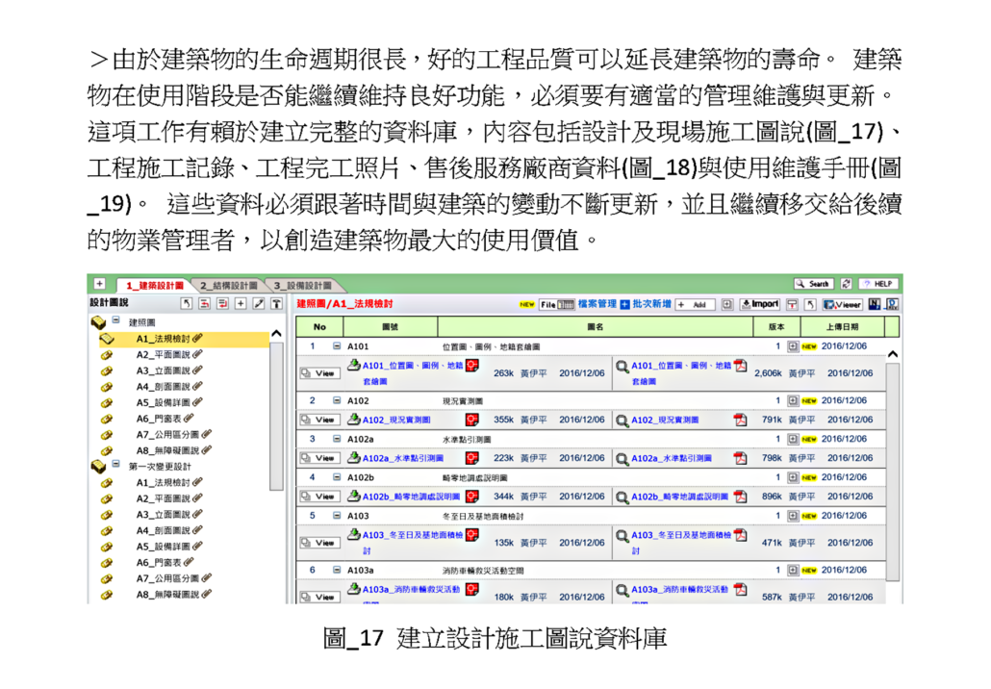Click the download icon beside A102b_畸零地調處說明圖
Image resolution: width=991 pixels, height=689 pixels.
[x=354, y=497]
